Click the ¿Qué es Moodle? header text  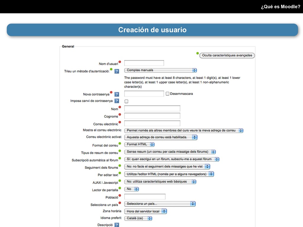click(281, 7)
